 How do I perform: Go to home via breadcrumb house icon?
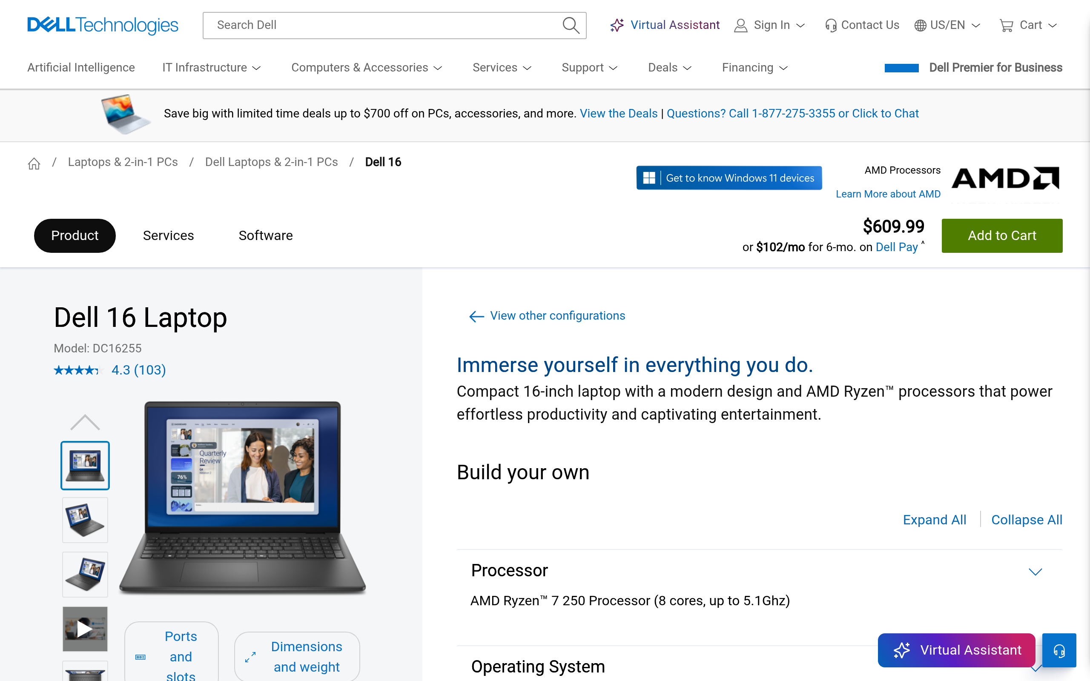[34, 163]
